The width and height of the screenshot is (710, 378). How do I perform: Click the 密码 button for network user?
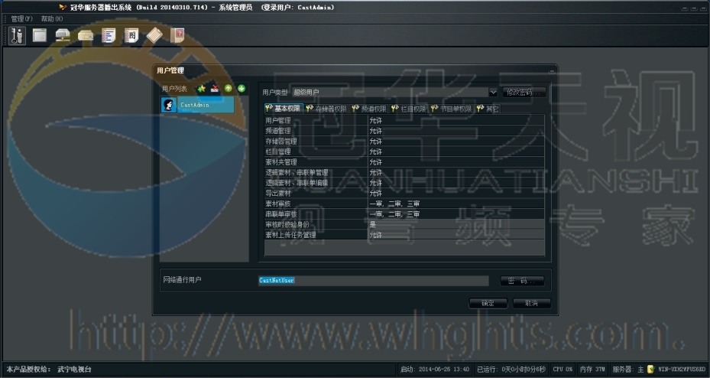point(522,281)
